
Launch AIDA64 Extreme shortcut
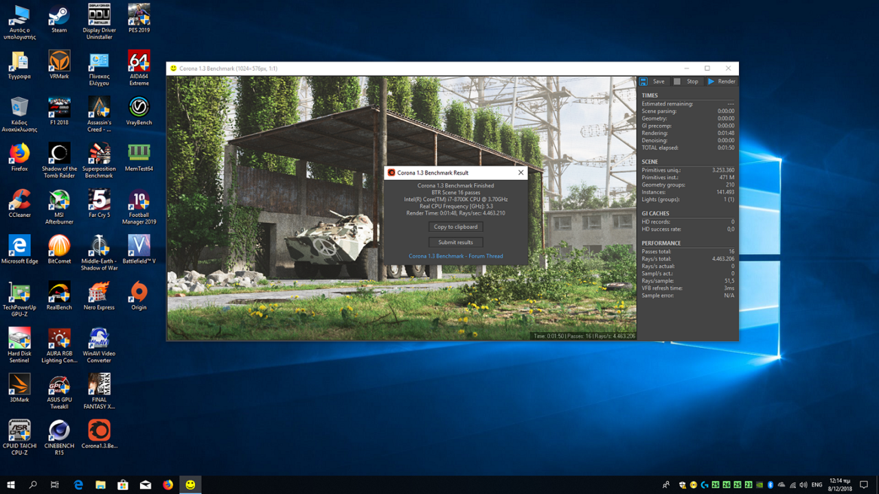coord(139,68)
